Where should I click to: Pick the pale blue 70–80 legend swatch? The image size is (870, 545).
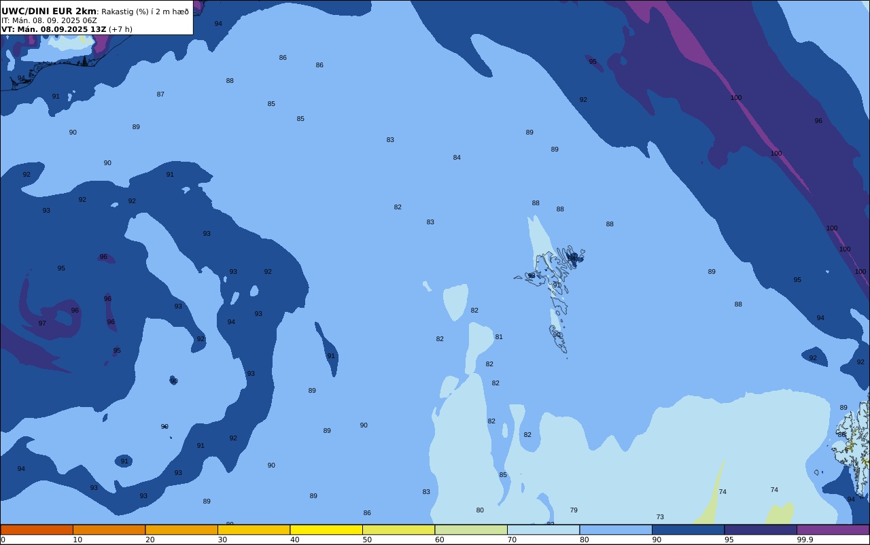pos(543,529)
